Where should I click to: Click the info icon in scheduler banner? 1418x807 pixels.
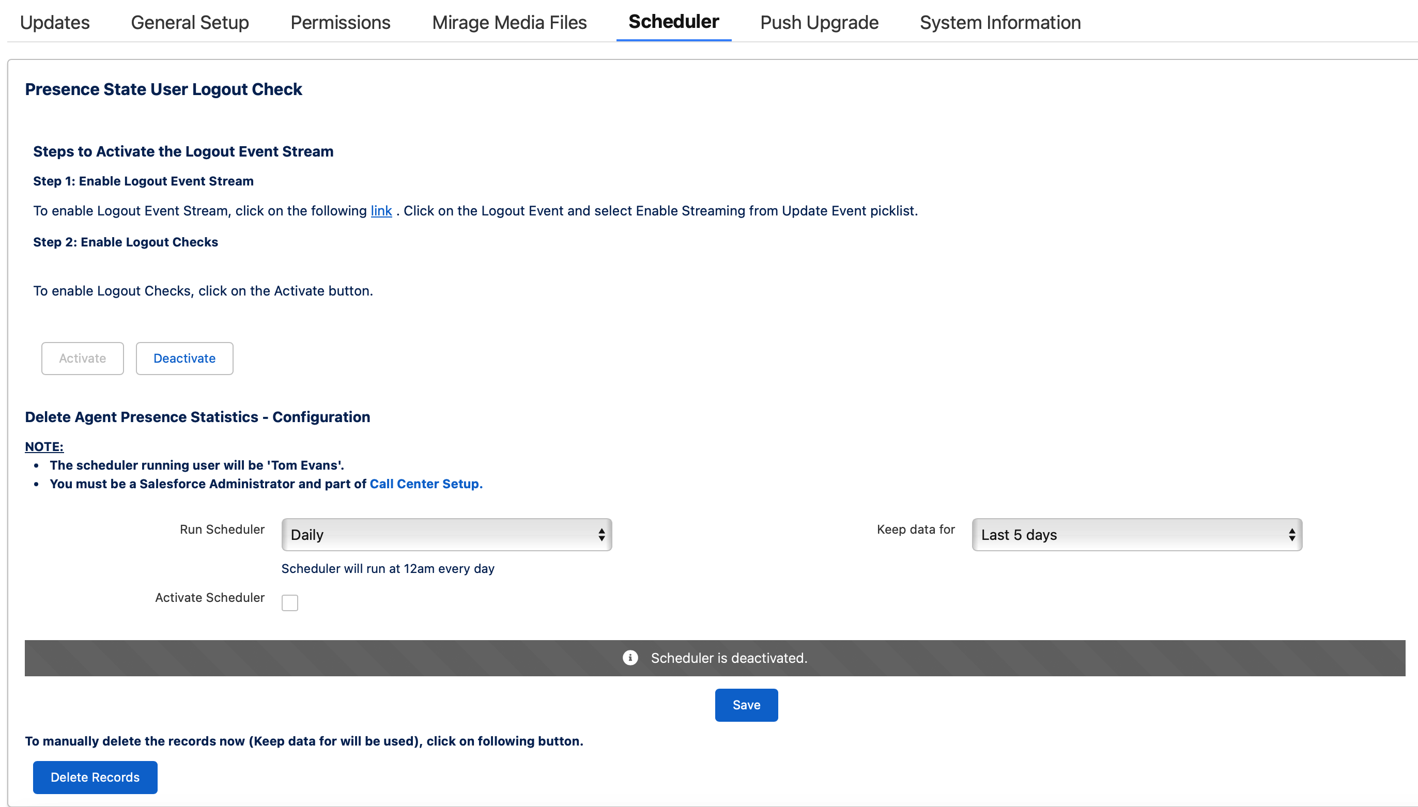click(x=630, y=657)
